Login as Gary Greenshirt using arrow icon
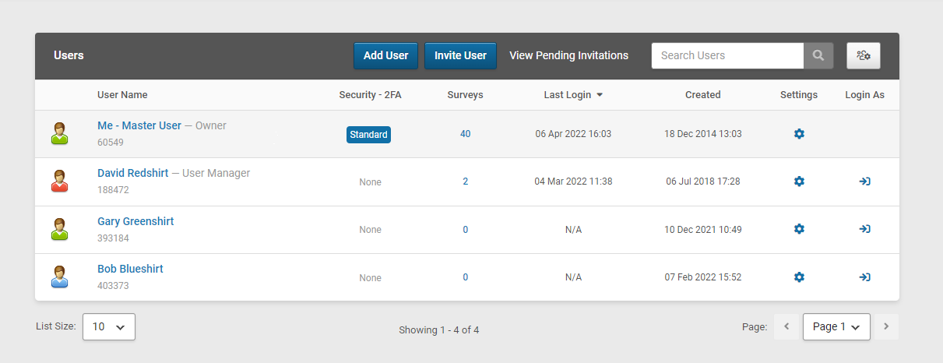 864,229
